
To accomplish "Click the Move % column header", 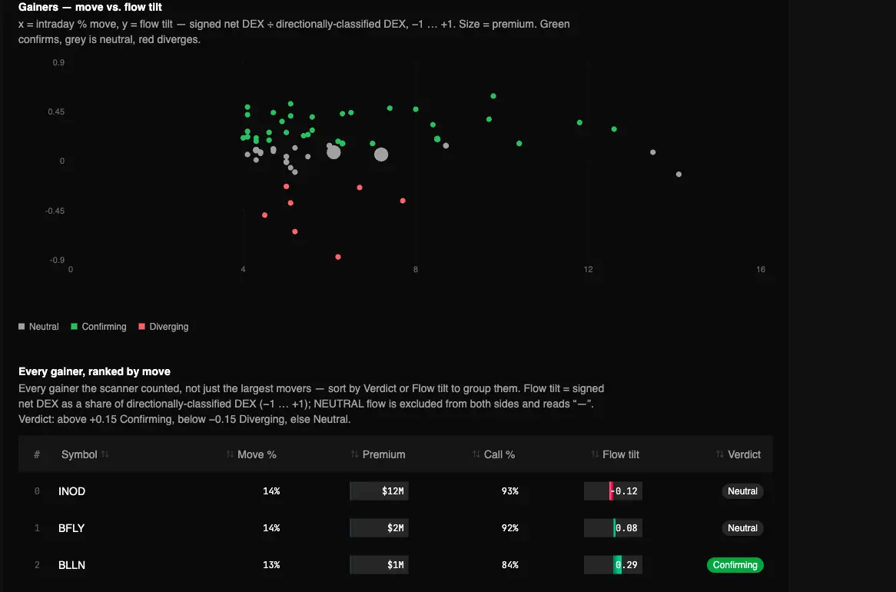I will pyautogui.click(x=257, y=454).
